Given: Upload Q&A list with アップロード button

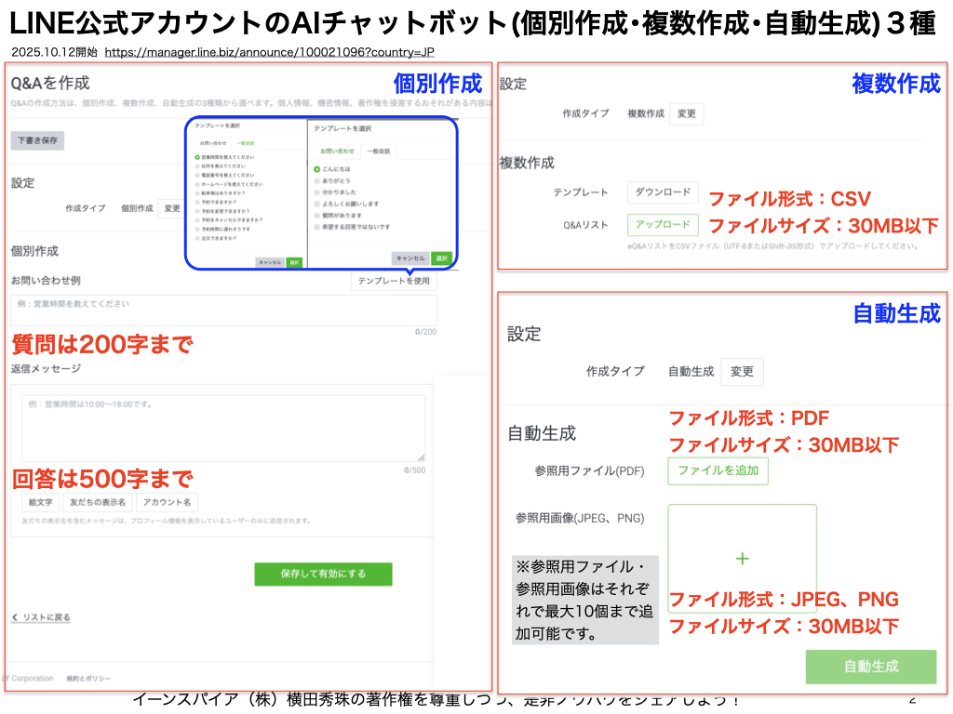Looking at the screenshot, I should pyautogui.click(x=662, y=225).
